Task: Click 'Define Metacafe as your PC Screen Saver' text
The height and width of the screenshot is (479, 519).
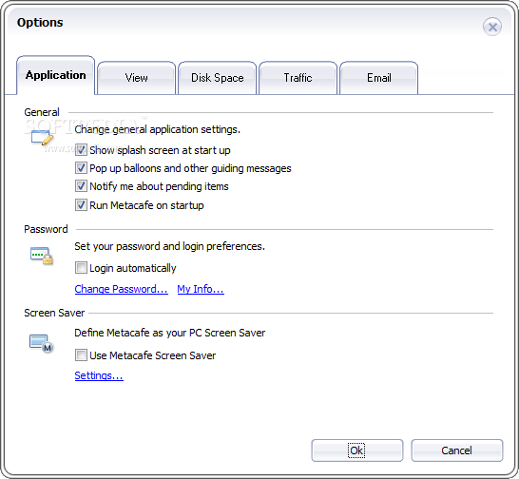Action: [x=170, y=333]
